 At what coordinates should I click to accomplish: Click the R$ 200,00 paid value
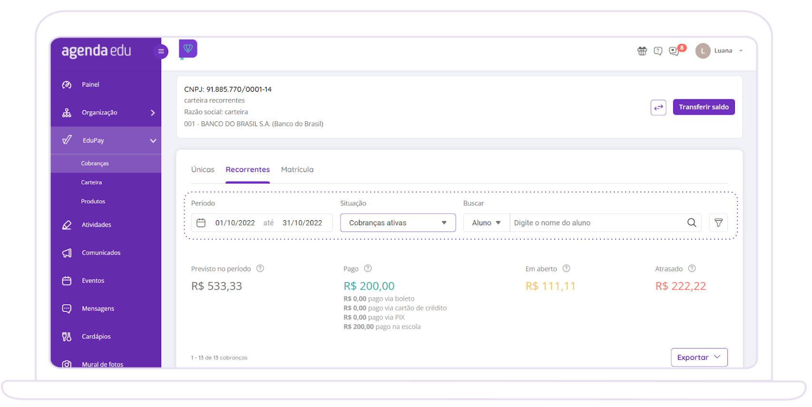tap(369, 286)
